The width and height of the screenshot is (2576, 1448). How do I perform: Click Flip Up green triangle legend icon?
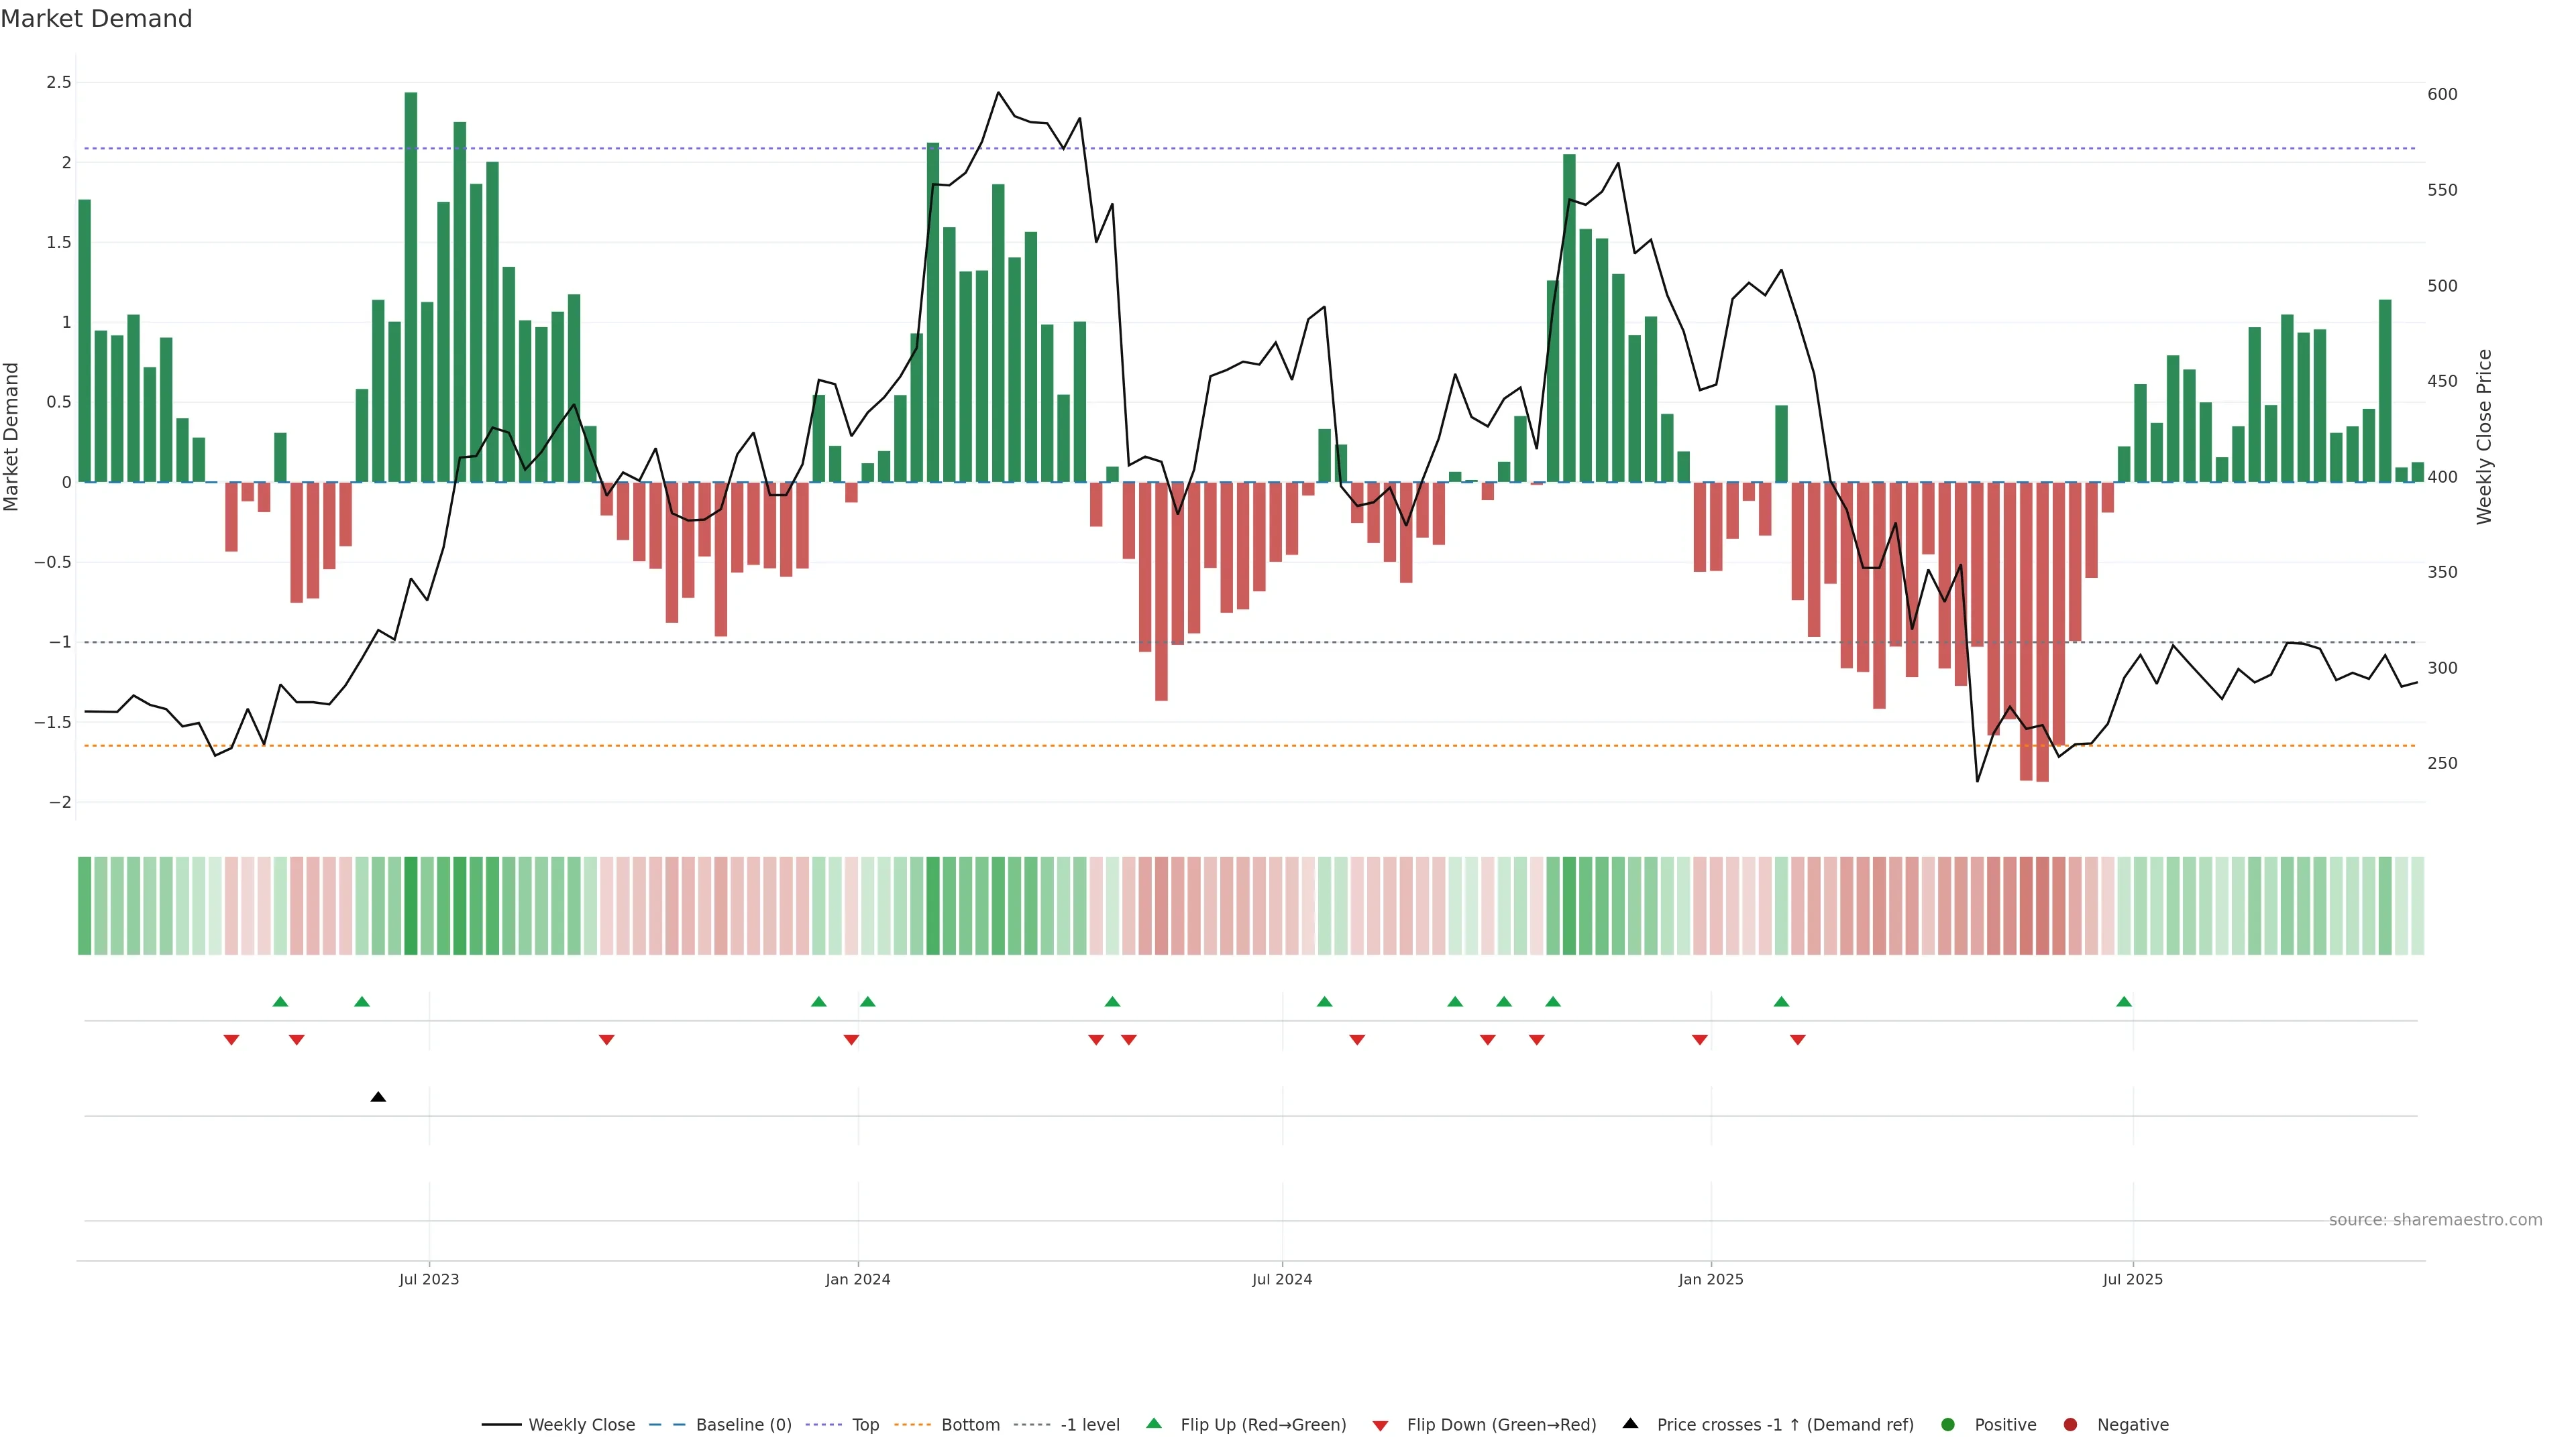[1154, 1423]
